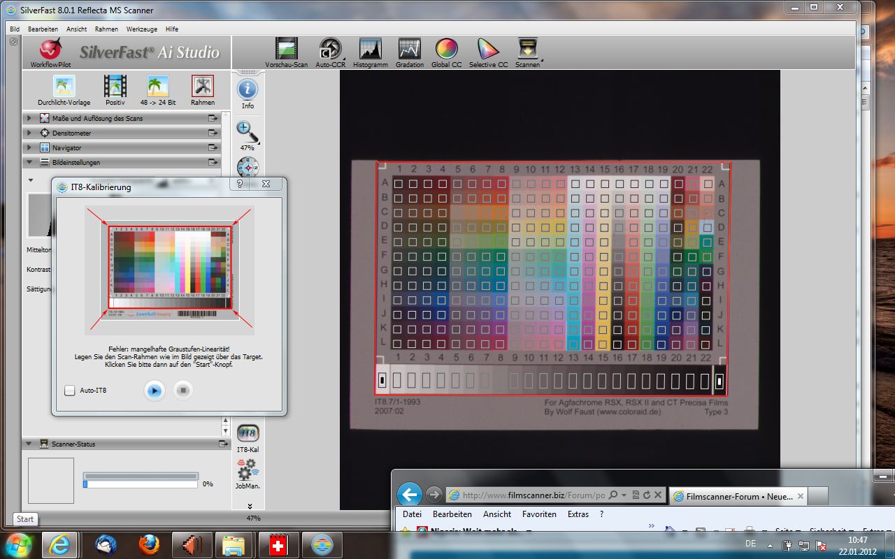Image resolution: width=895 pixels, height=559 pixels.
Task: Open Firefox from the taskbar
Action: pos(148,544)
